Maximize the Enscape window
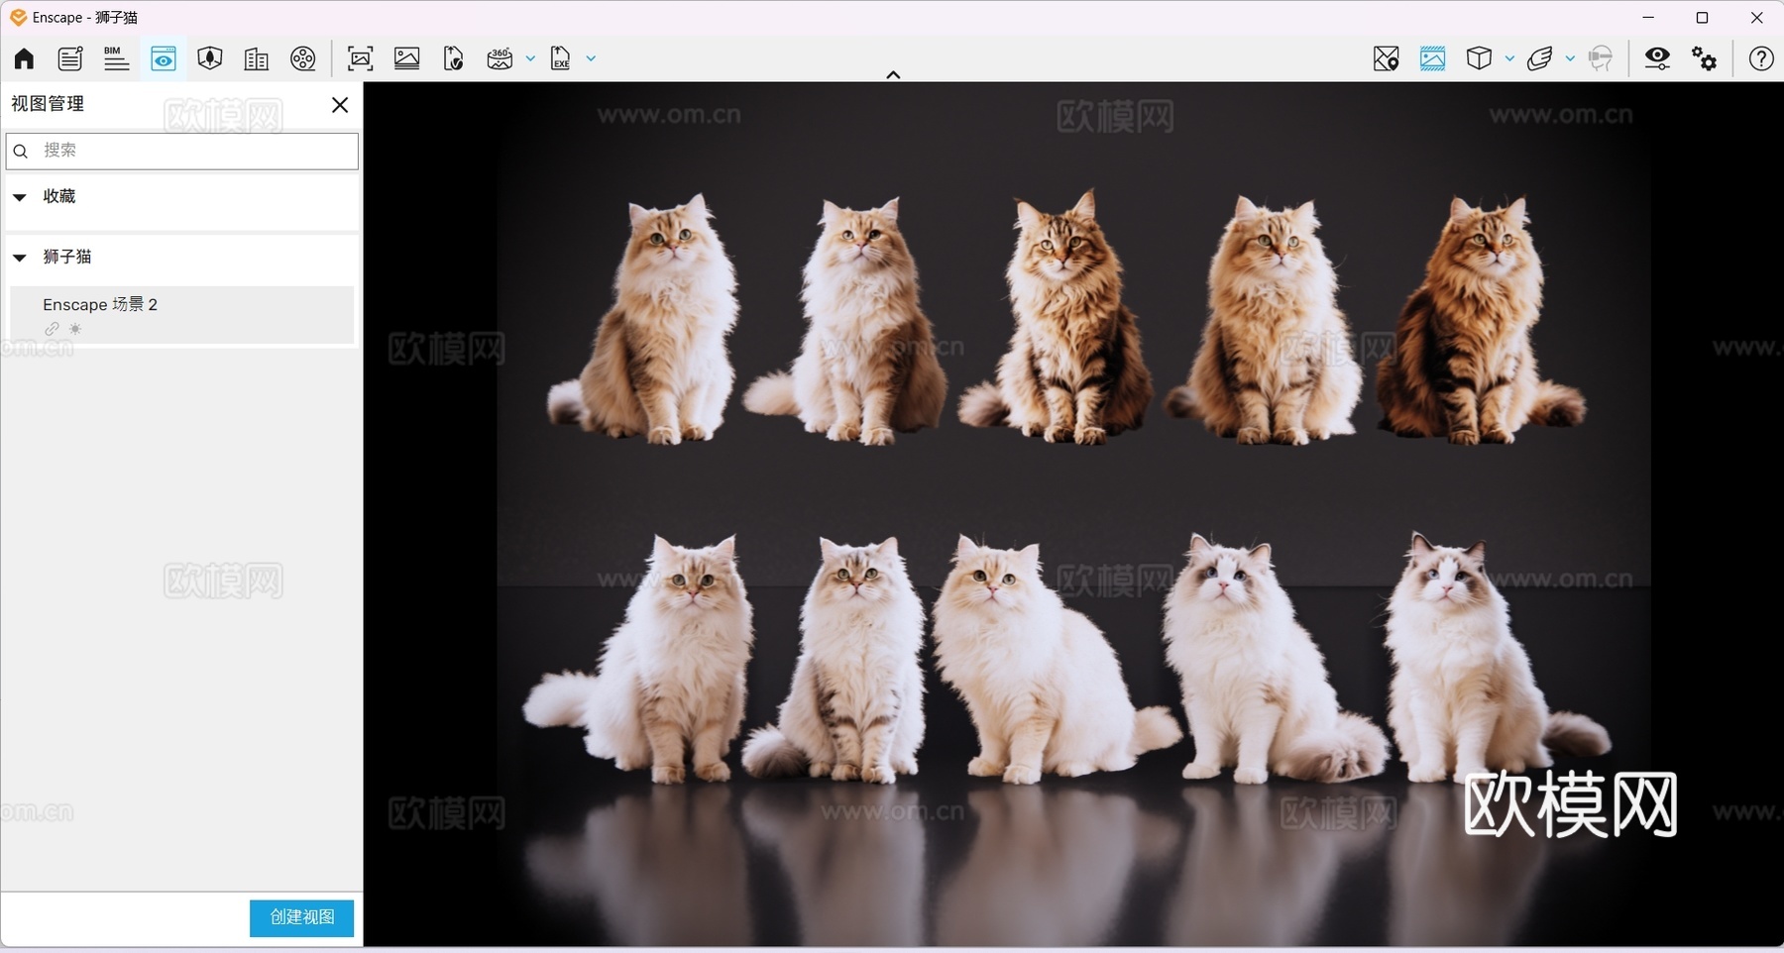This screenshot has height=953, width=1784. 1703,17
